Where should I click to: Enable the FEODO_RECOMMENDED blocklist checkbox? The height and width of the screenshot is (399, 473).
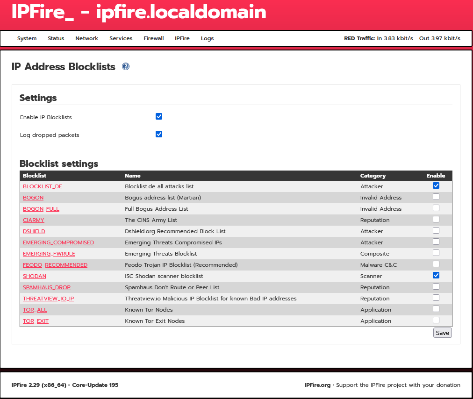pyautogui.click(x=436, y=264)
